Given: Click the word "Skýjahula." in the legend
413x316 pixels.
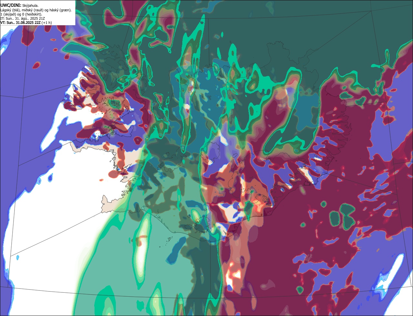Looking at the screenshot, I should tap(30, 5).
